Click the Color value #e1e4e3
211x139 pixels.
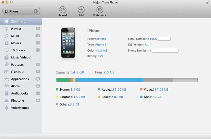click(102, 51)
